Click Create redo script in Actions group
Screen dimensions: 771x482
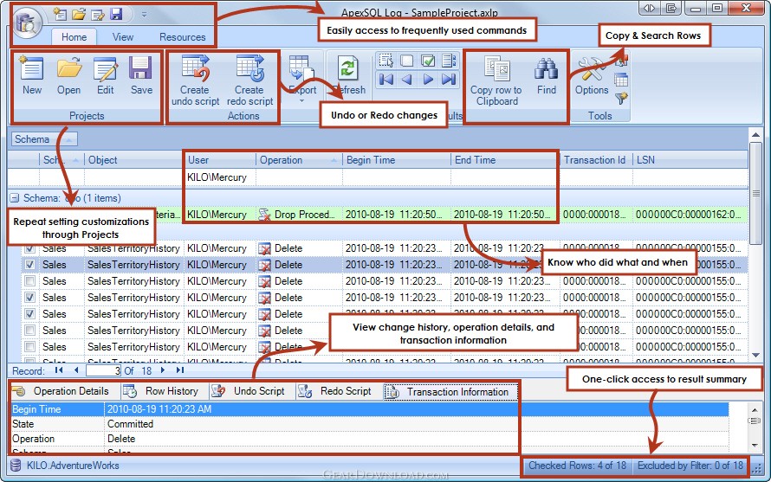(249, 80)
